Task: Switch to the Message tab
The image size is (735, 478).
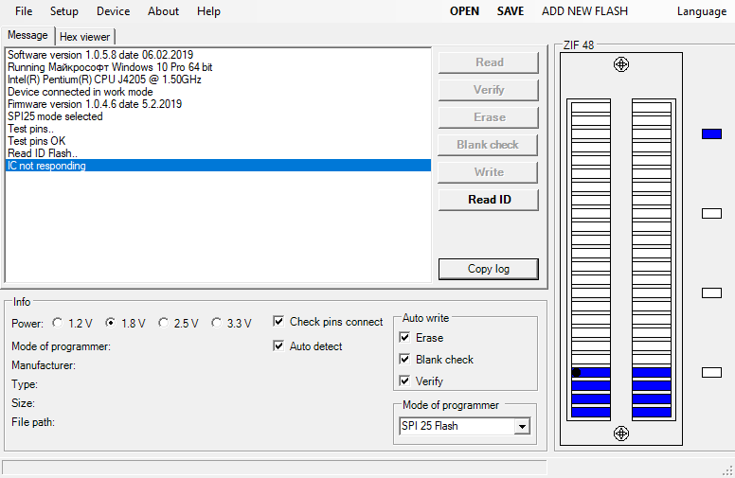Action: 27,35
